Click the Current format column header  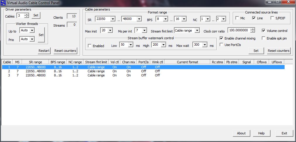click(187, 62)
